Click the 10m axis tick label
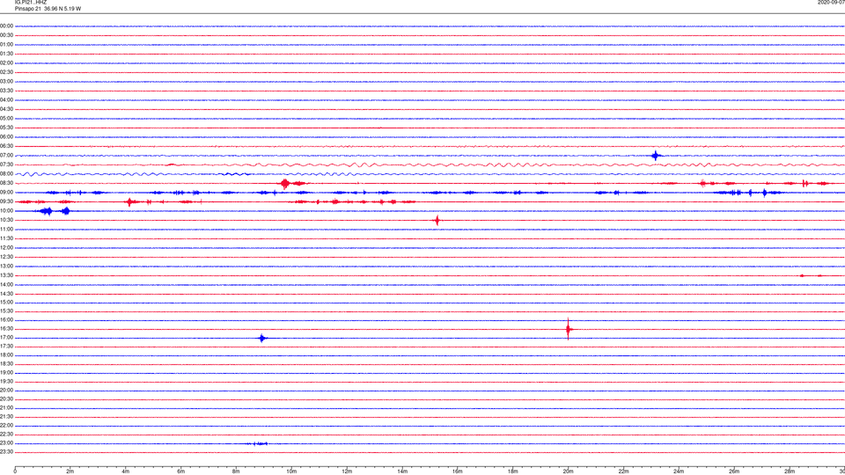 (x=291, y=471)
